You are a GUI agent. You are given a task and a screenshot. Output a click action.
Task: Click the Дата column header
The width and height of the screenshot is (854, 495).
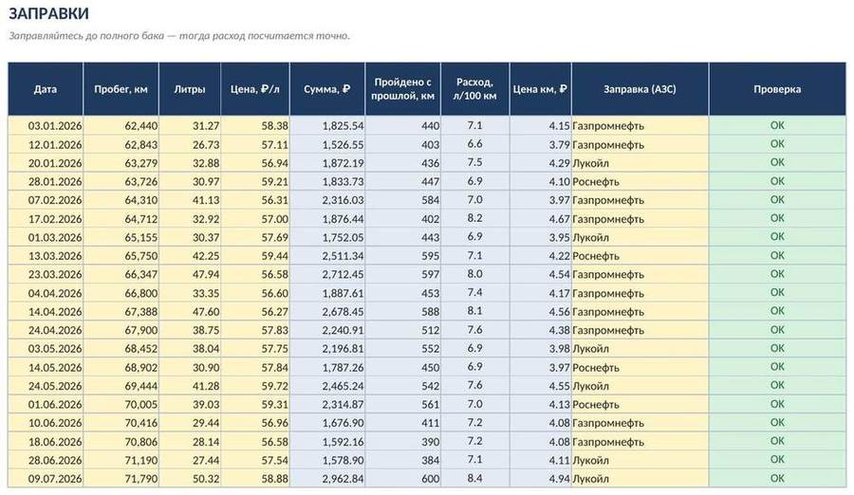tap(46, 89)
